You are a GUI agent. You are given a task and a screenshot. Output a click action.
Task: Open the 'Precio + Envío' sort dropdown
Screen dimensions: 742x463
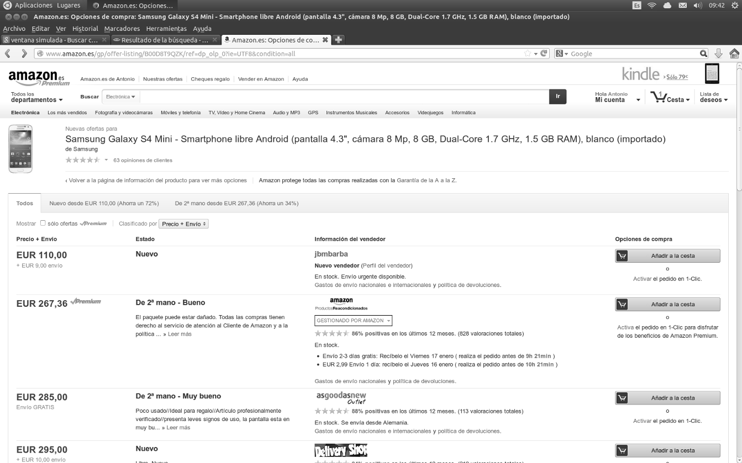(x=183, y=224)
